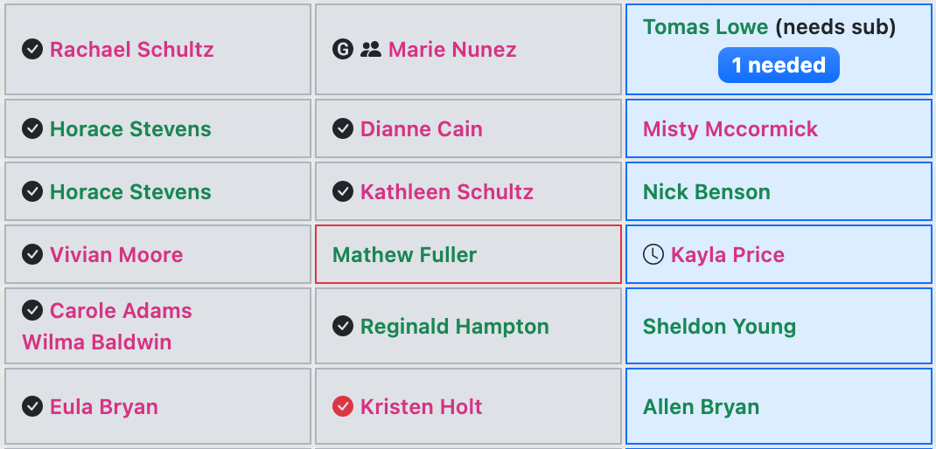Open Tomas Lowe's name link

tap(705, 27)
